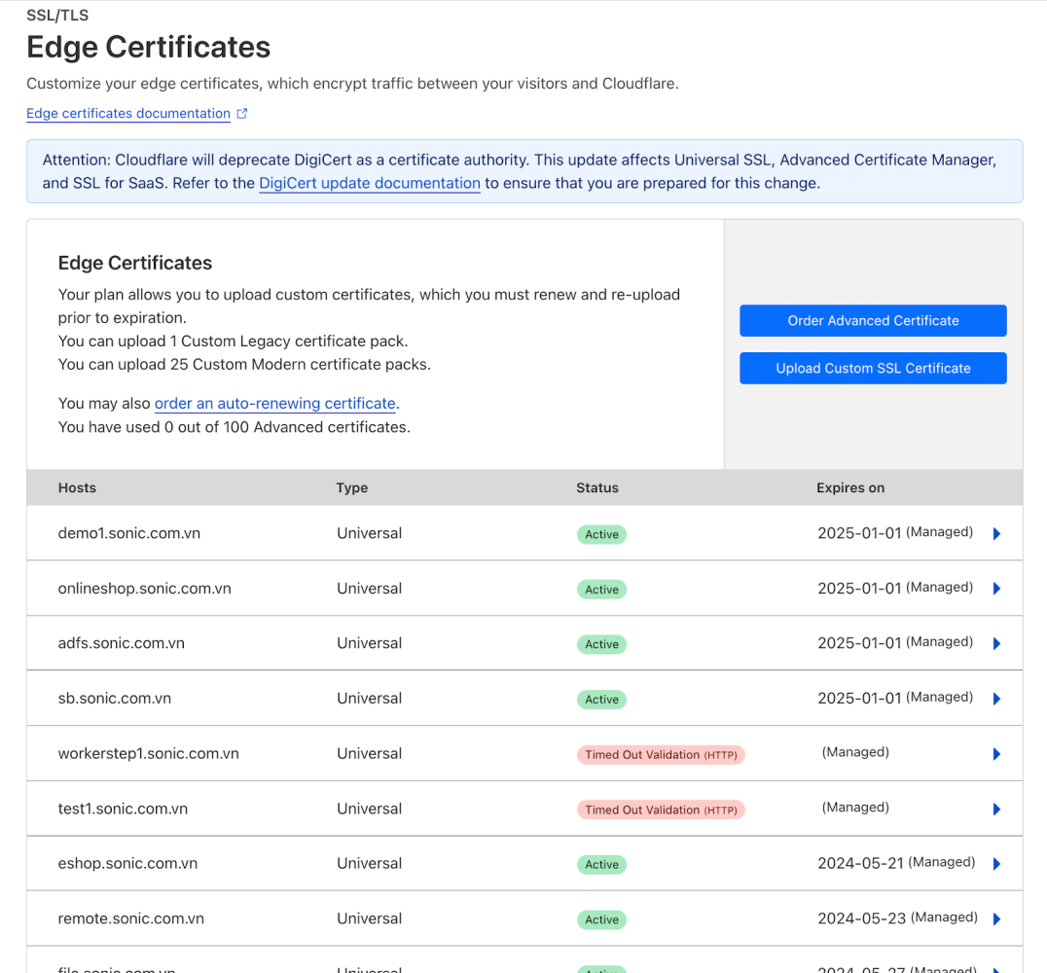Click the external link icon beside documentation link
The height and width of the screenshot is (973, 1047).
pos(242,114)
